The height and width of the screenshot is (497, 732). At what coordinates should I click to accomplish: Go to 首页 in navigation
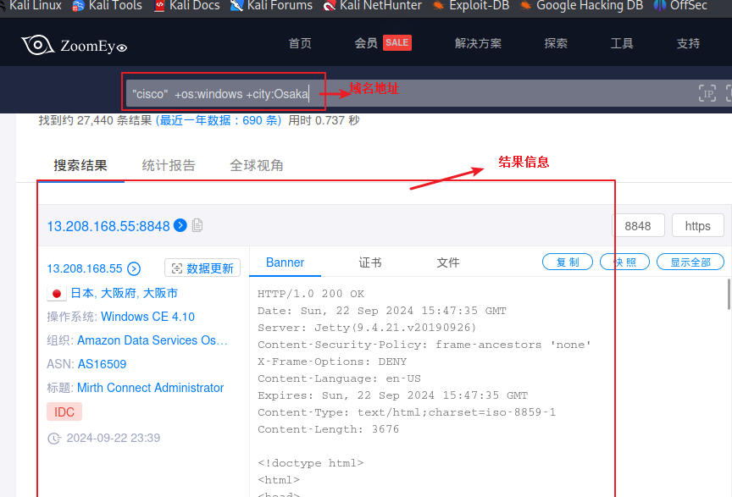click(x=300, y=43)
